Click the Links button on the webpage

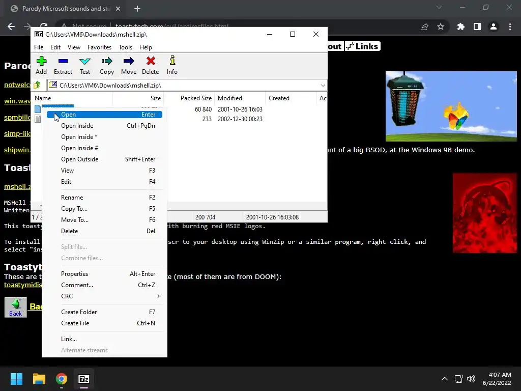(x=362, y=46)
